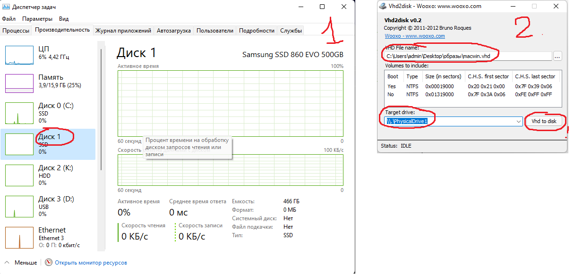This screenshot has height=274, width=574.
Task: Click the Samsung SSD 860 EVO 500GB label
Action: [x=293, y=54]
